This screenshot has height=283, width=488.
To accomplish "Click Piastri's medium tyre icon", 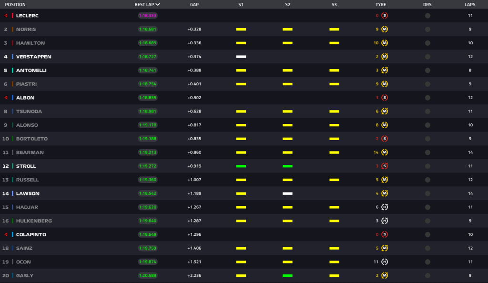I will point(385,84).
